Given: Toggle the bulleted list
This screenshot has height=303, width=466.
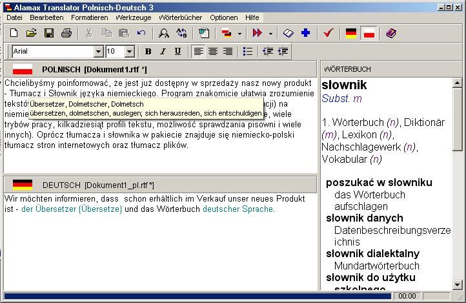Looking at the screenshot, I should (x=248, y=52).
